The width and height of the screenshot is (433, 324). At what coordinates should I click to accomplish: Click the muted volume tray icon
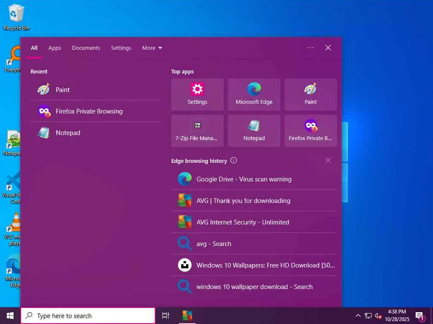378,316
